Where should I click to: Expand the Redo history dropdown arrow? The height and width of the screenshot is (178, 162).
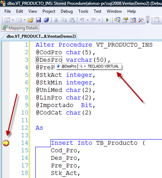pyautogui.click(x=99, y=20)
